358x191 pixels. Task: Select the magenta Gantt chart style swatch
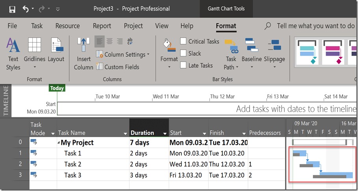(333, 52)
